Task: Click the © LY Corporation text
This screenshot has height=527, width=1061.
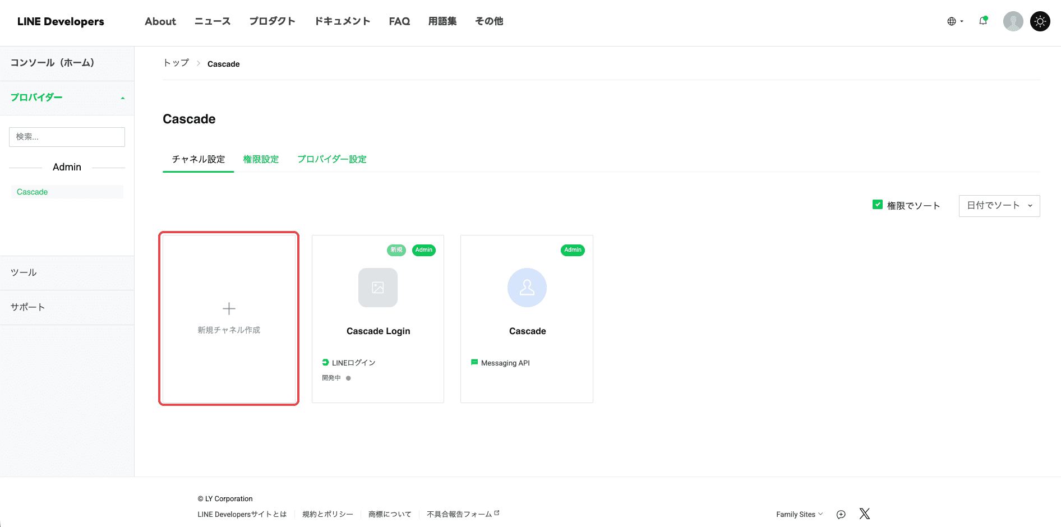Action: (225, 499)
